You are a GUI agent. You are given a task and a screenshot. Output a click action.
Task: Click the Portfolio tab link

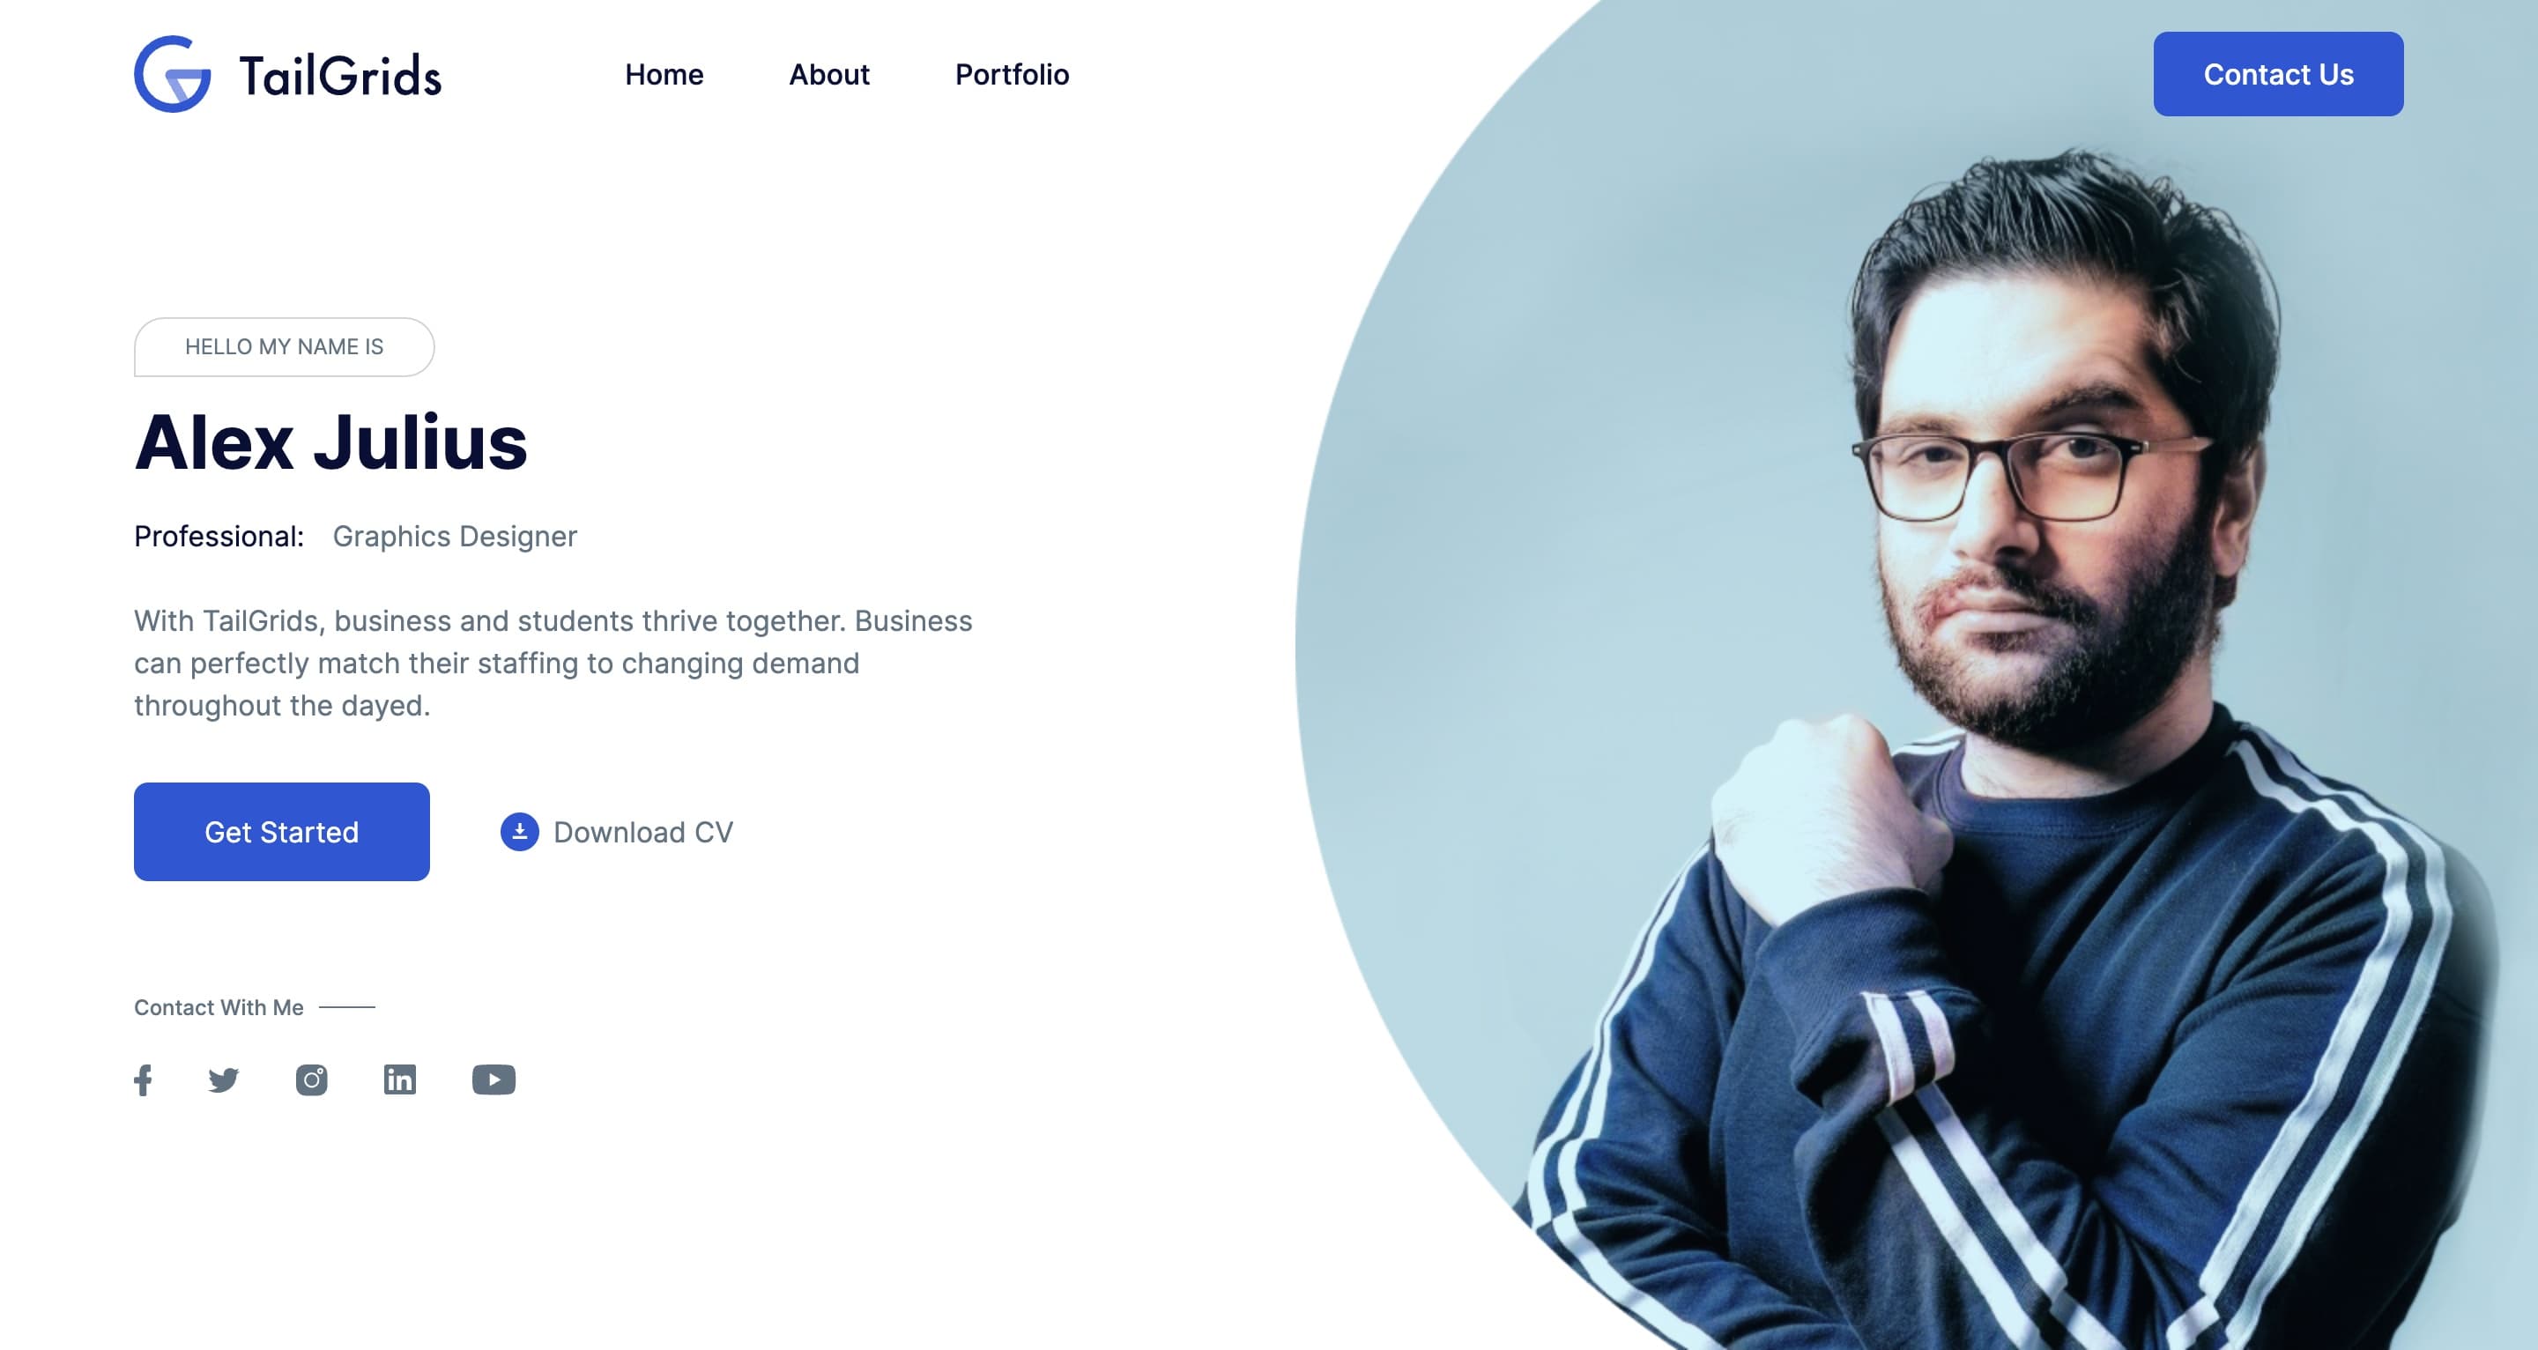[1011, 74]
